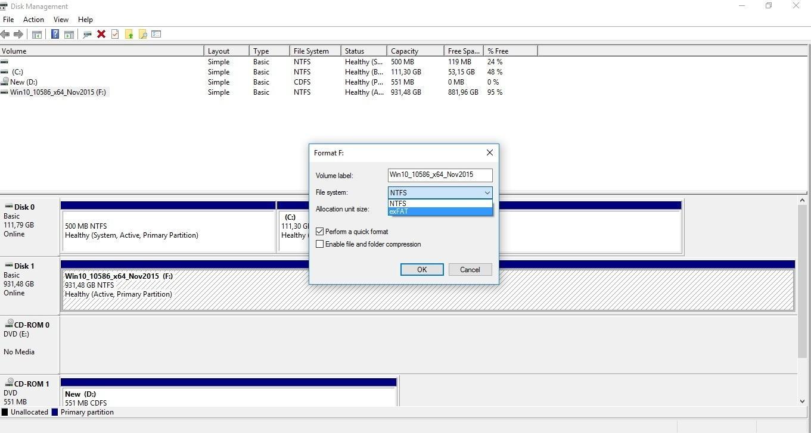The image size is (811, 433).
Task: Click the CD-ROM 1 disc icon
Action: pos(9,383)
